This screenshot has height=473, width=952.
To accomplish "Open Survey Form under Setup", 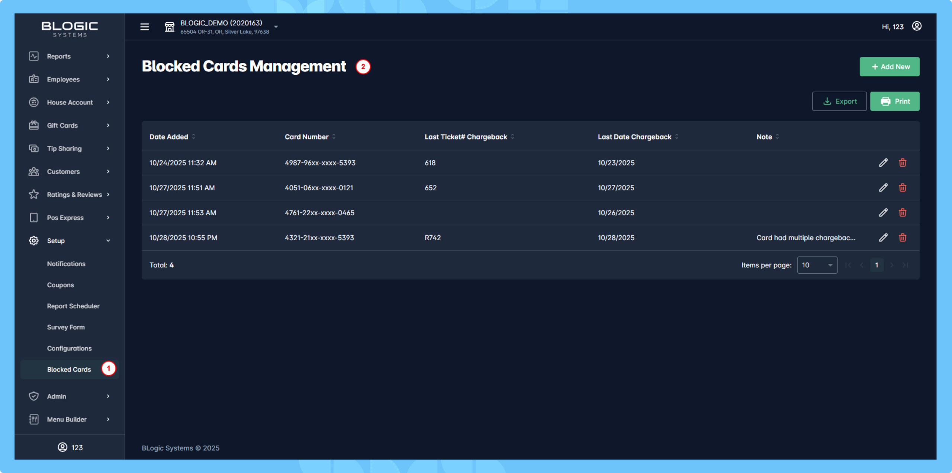I will [66, 327].
